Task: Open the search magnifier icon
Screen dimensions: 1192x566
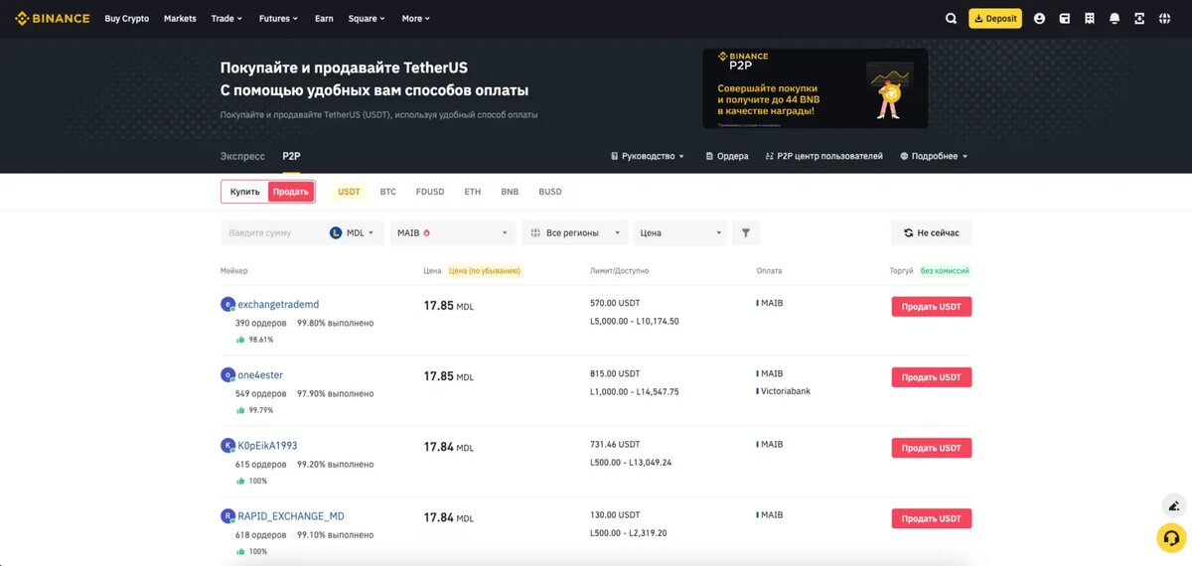Action: click(951, 18)
